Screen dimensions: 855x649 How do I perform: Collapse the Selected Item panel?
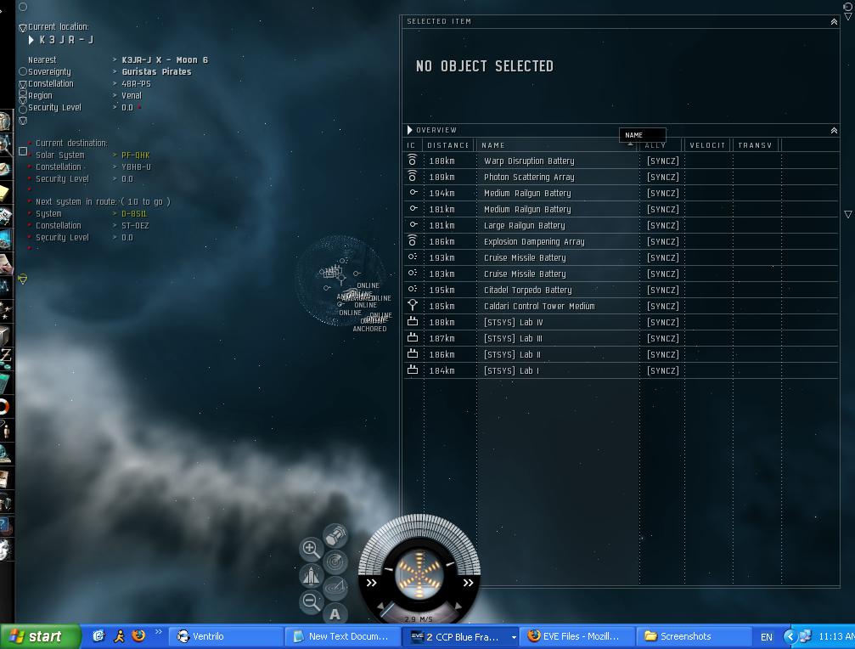click(x=834, y=22)
